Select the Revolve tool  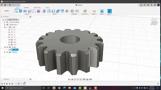point(25,11)
